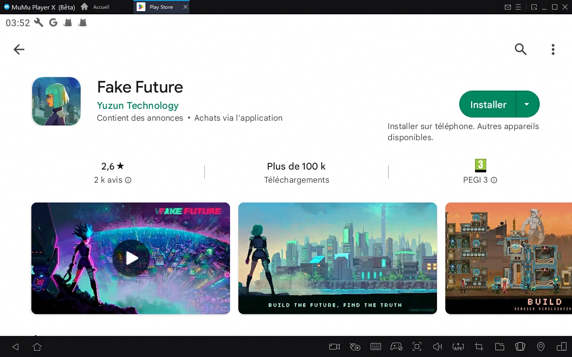Click the Fake Future title
This screenshot has width=572, height=357.
pyautogui.click(x=140, y=87)
